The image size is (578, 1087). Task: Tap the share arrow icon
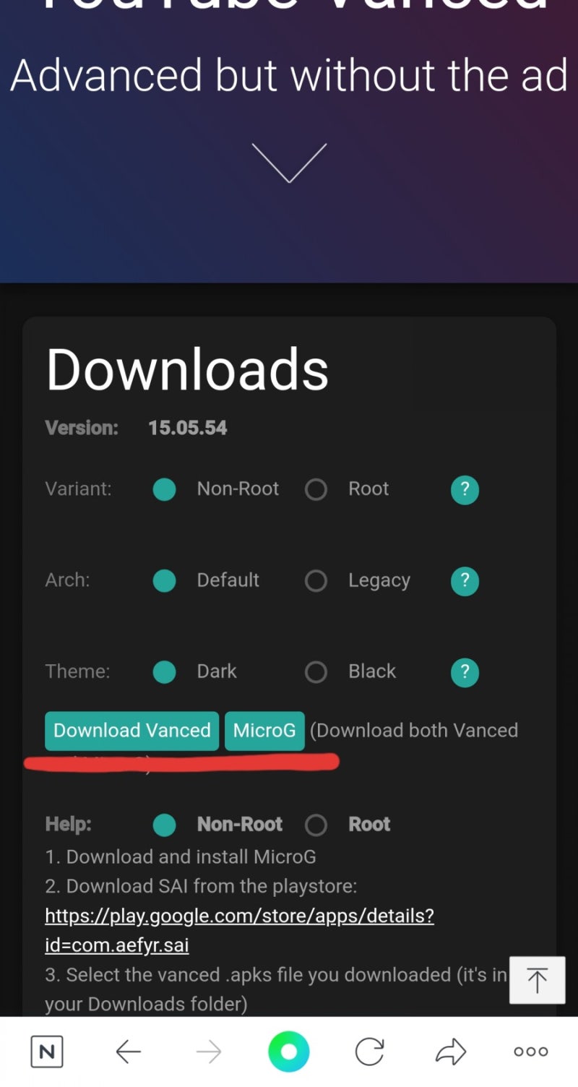click(451, 1052)
